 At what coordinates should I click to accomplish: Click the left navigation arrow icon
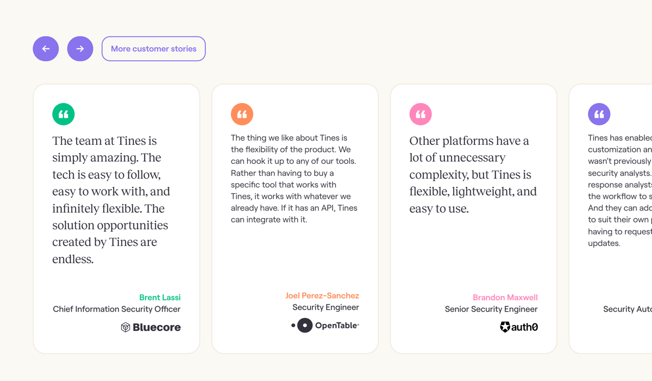click(46, 48)
